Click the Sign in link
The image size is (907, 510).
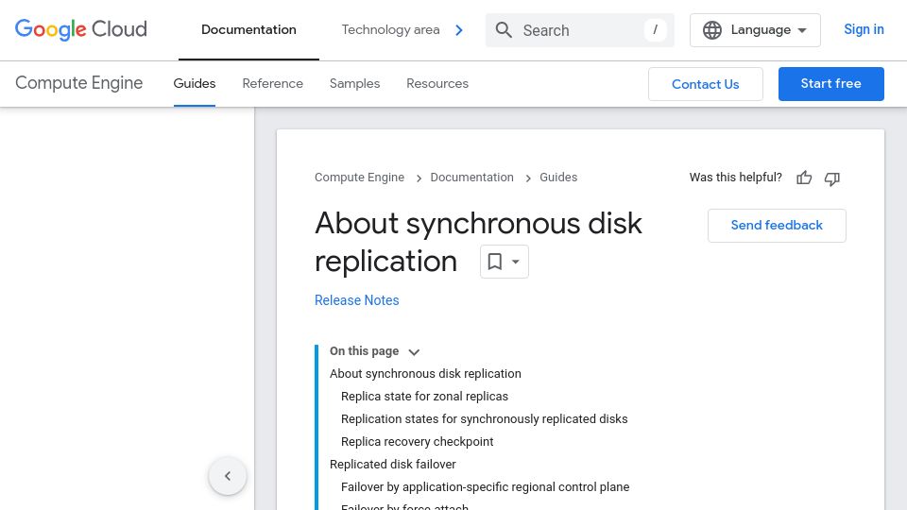click(x=864, y=29)
